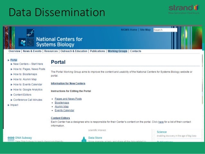205x154 pixels.
Task: Expand the Impact tree arrow
Action: click(8, 105)
